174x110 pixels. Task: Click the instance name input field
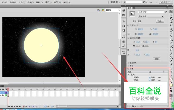(151, 12)
